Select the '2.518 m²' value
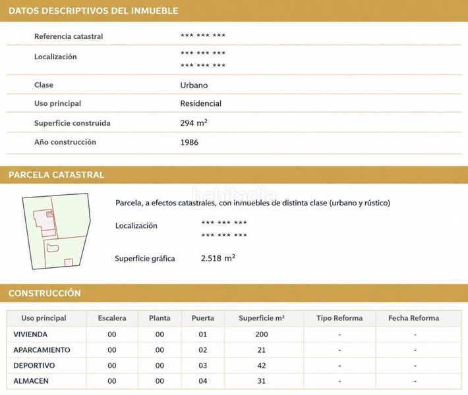 pyautogui.click(x=218, y=258)
